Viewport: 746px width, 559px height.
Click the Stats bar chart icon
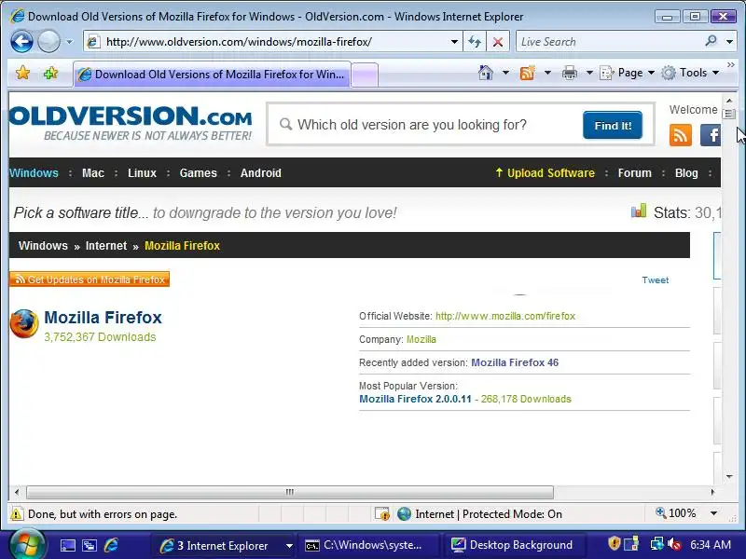639,211
